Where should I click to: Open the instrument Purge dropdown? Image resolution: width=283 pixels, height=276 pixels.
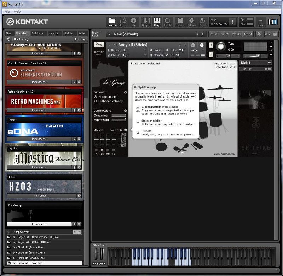[203, 50]
